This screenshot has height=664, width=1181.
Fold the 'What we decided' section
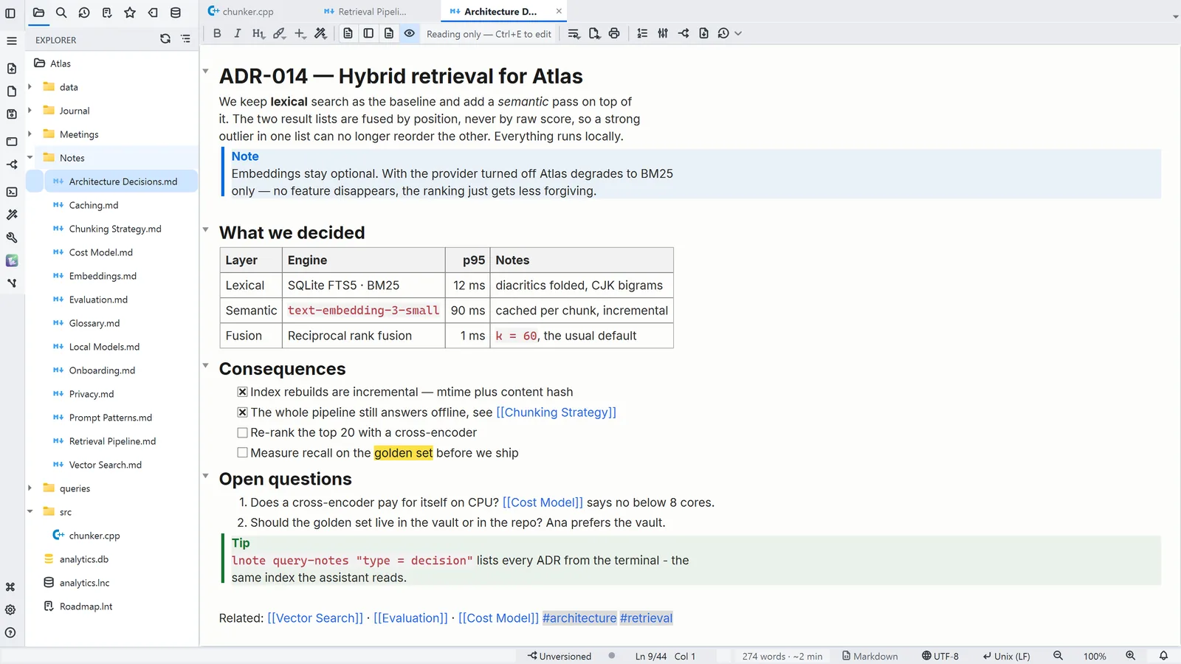pyautogui.click(x=206, y=229)
